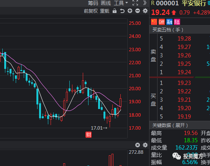Click stock name 平安银行
210x166 pixels.
[194, 3]
